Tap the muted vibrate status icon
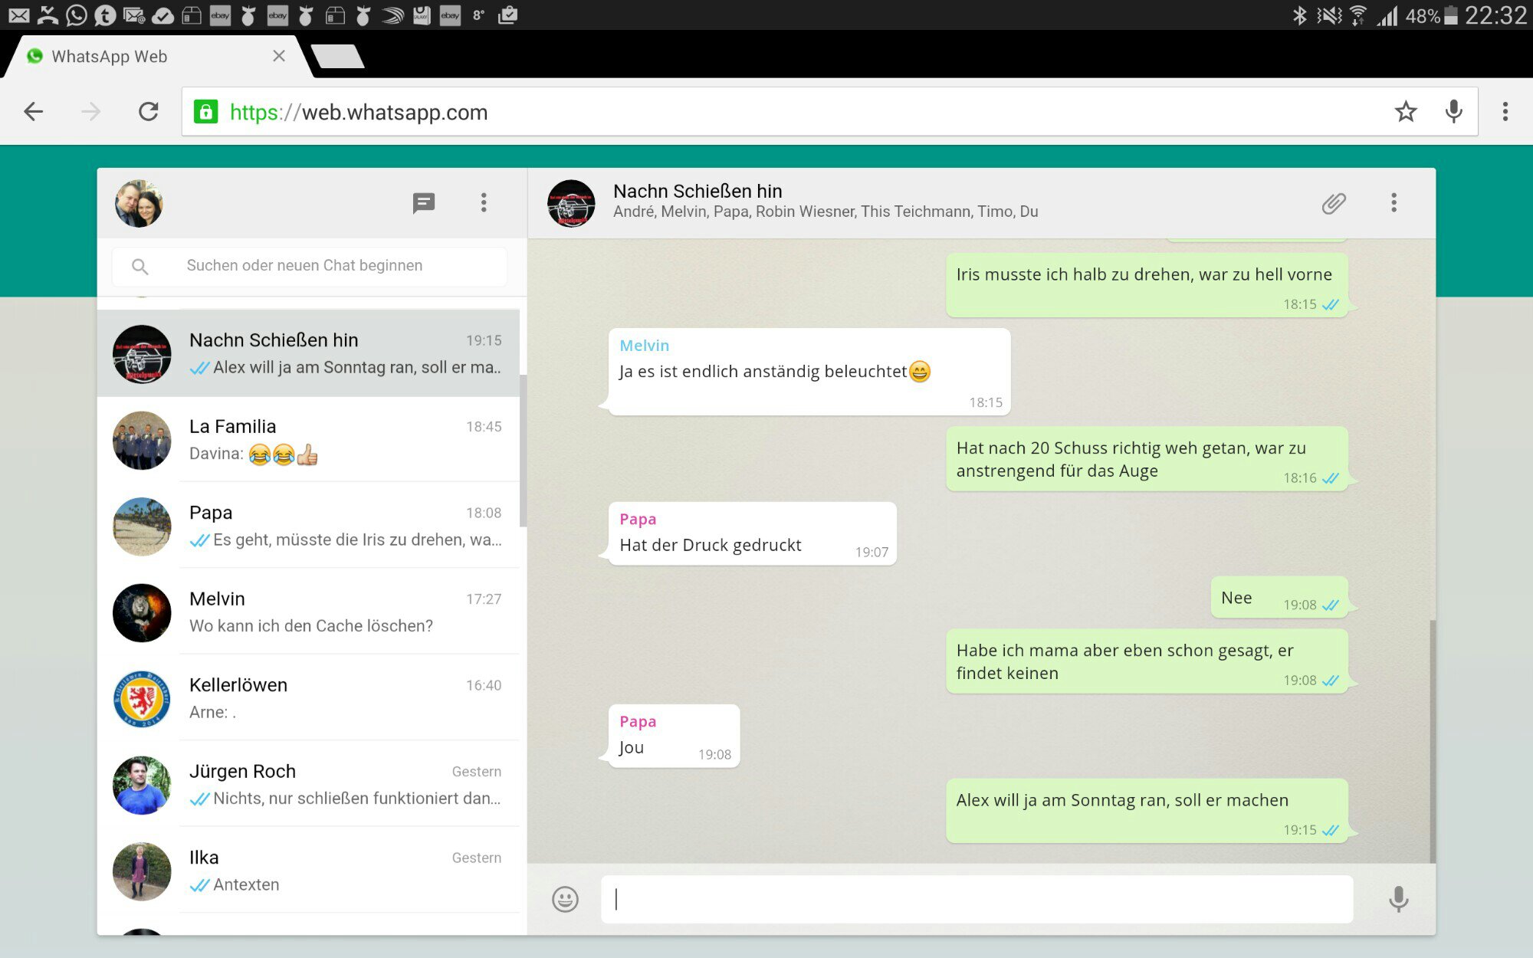 click(x=1328, y=15)
